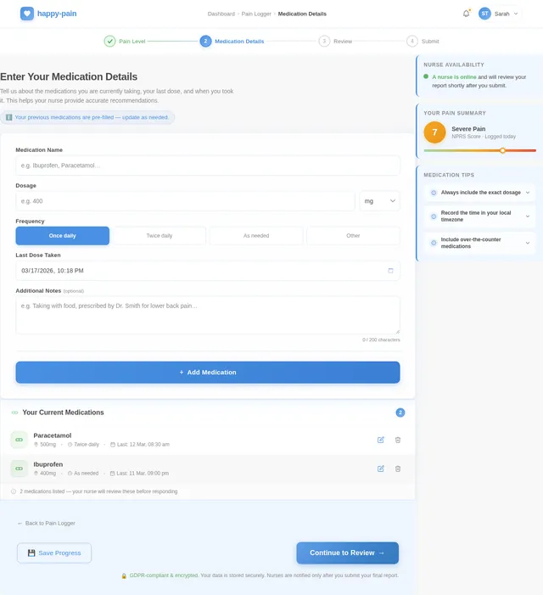543x595 pixels.
Task: Select Twice daily frequency option
Action: (160, 236)
